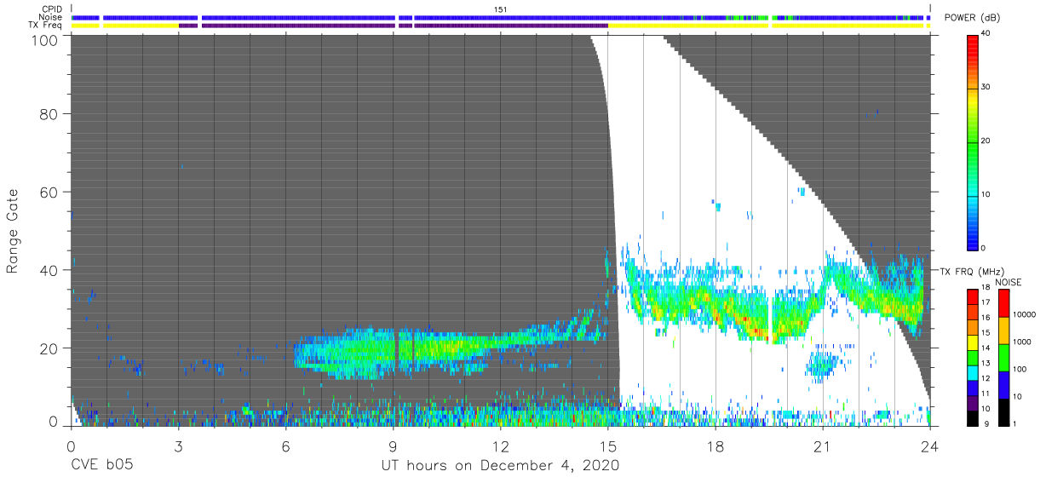The width and height of the screenshot is (1046, 483).
Task: Click the 10000 label on noise scale
Action: click(1025, 316)
